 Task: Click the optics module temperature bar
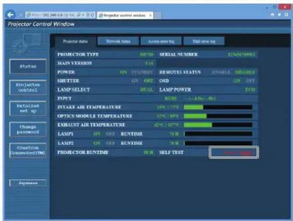pos(218,116)
